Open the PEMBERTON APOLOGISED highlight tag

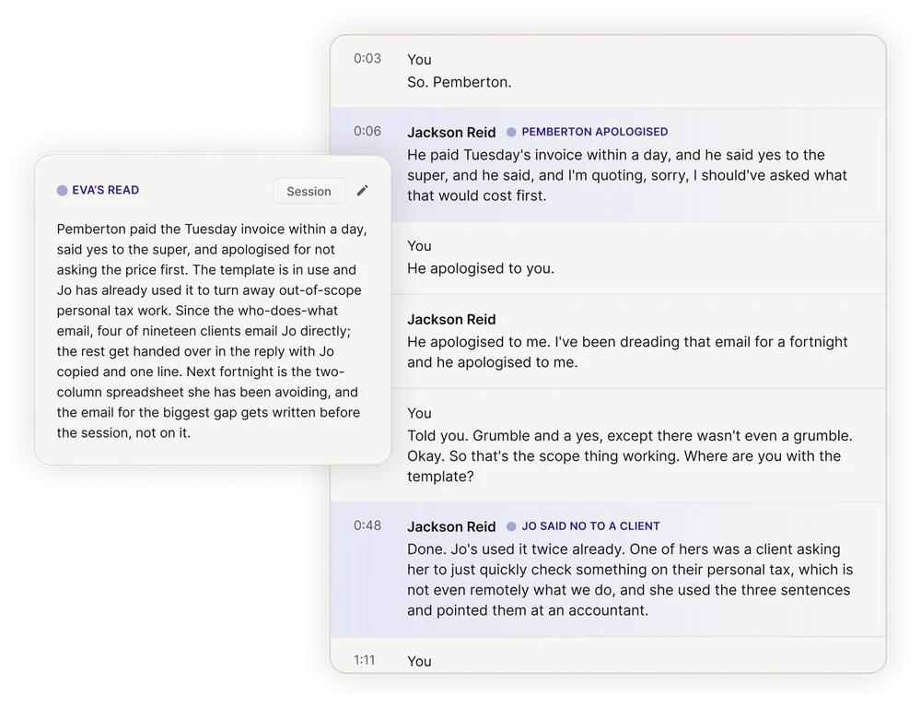pos(594,132)
